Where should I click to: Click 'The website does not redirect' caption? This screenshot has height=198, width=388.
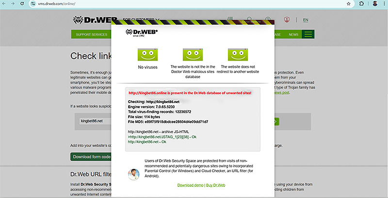[238, 69]
